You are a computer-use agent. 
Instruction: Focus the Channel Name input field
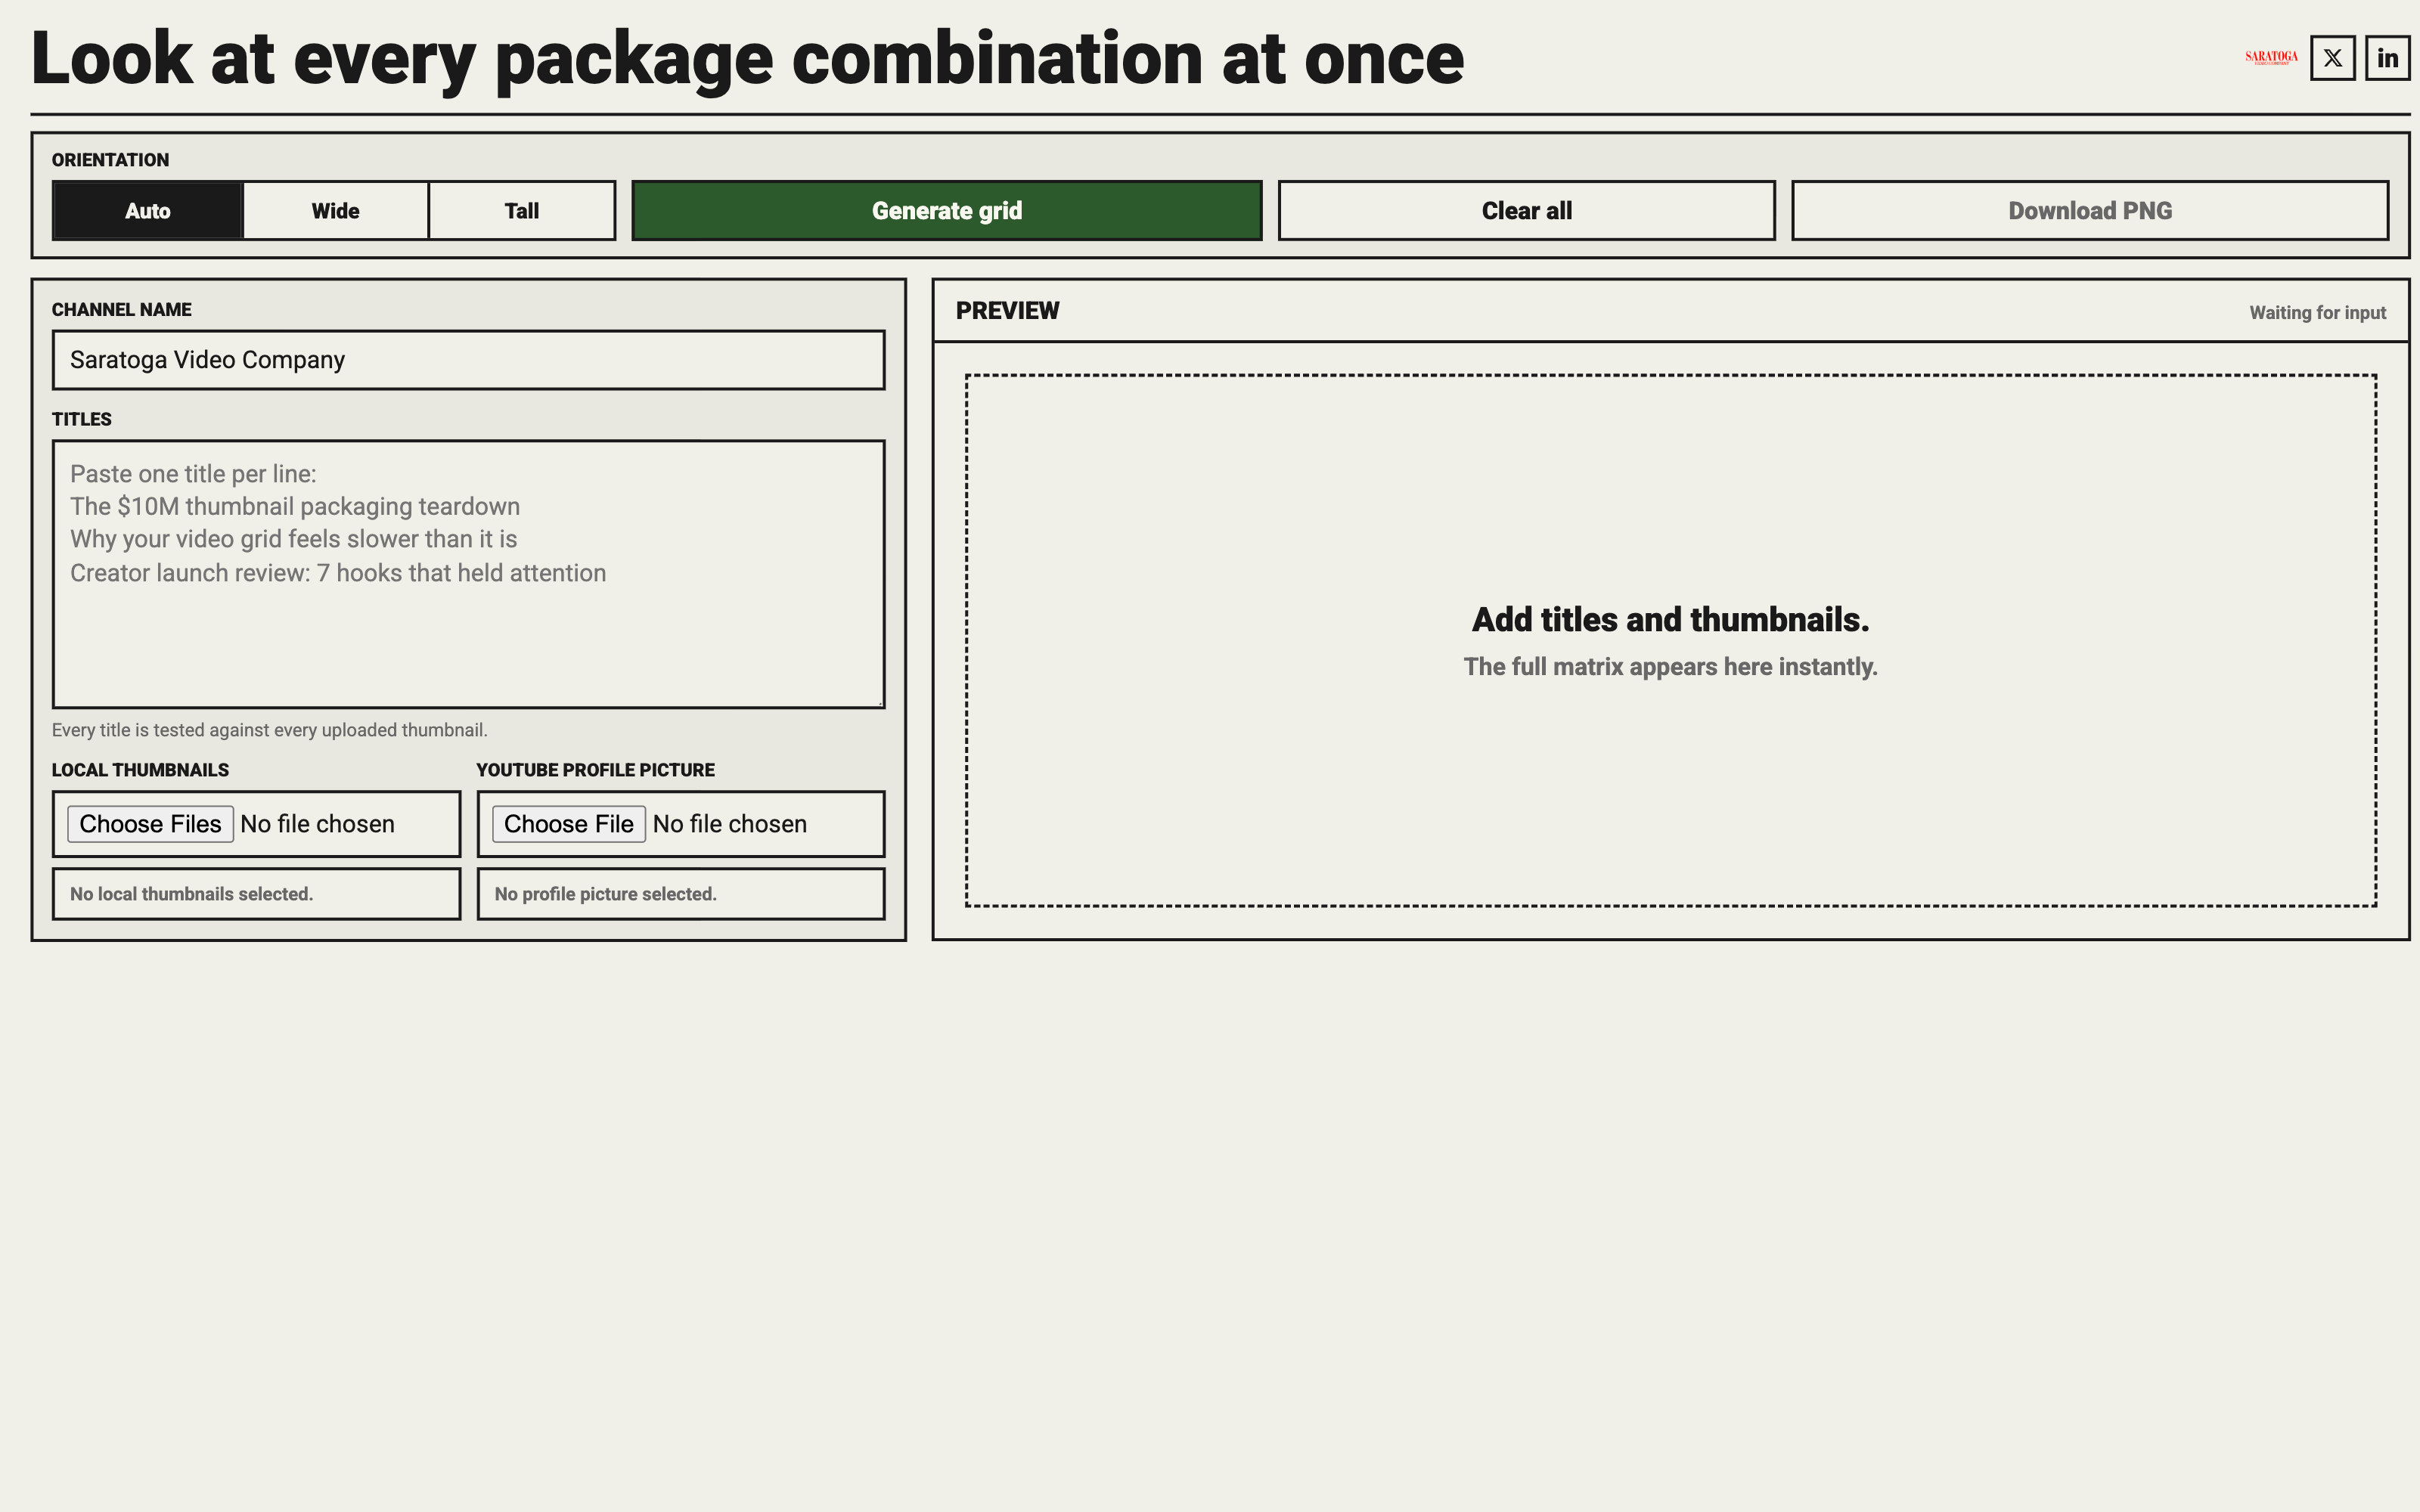point(468,360)
